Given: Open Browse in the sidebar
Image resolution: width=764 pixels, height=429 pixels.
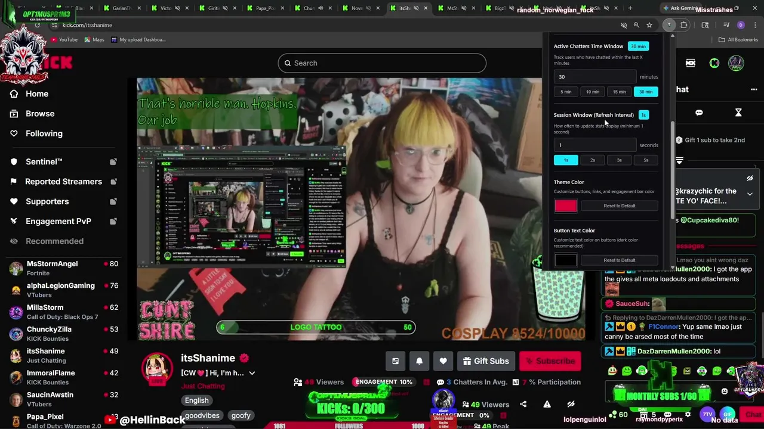Looking at the screenshot, I should point(40,113).
